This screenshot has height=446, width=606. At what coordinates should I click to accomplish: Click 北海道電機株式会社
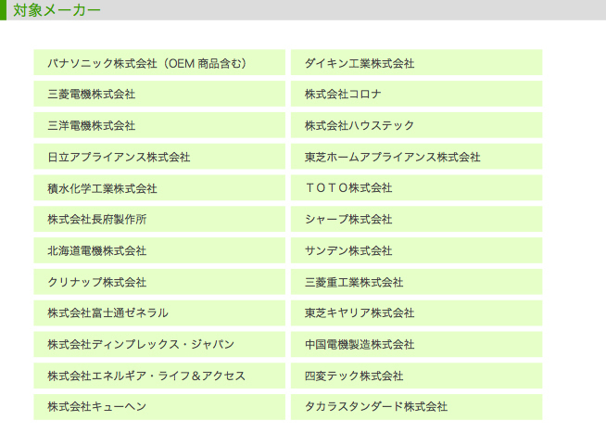[159, 250]
